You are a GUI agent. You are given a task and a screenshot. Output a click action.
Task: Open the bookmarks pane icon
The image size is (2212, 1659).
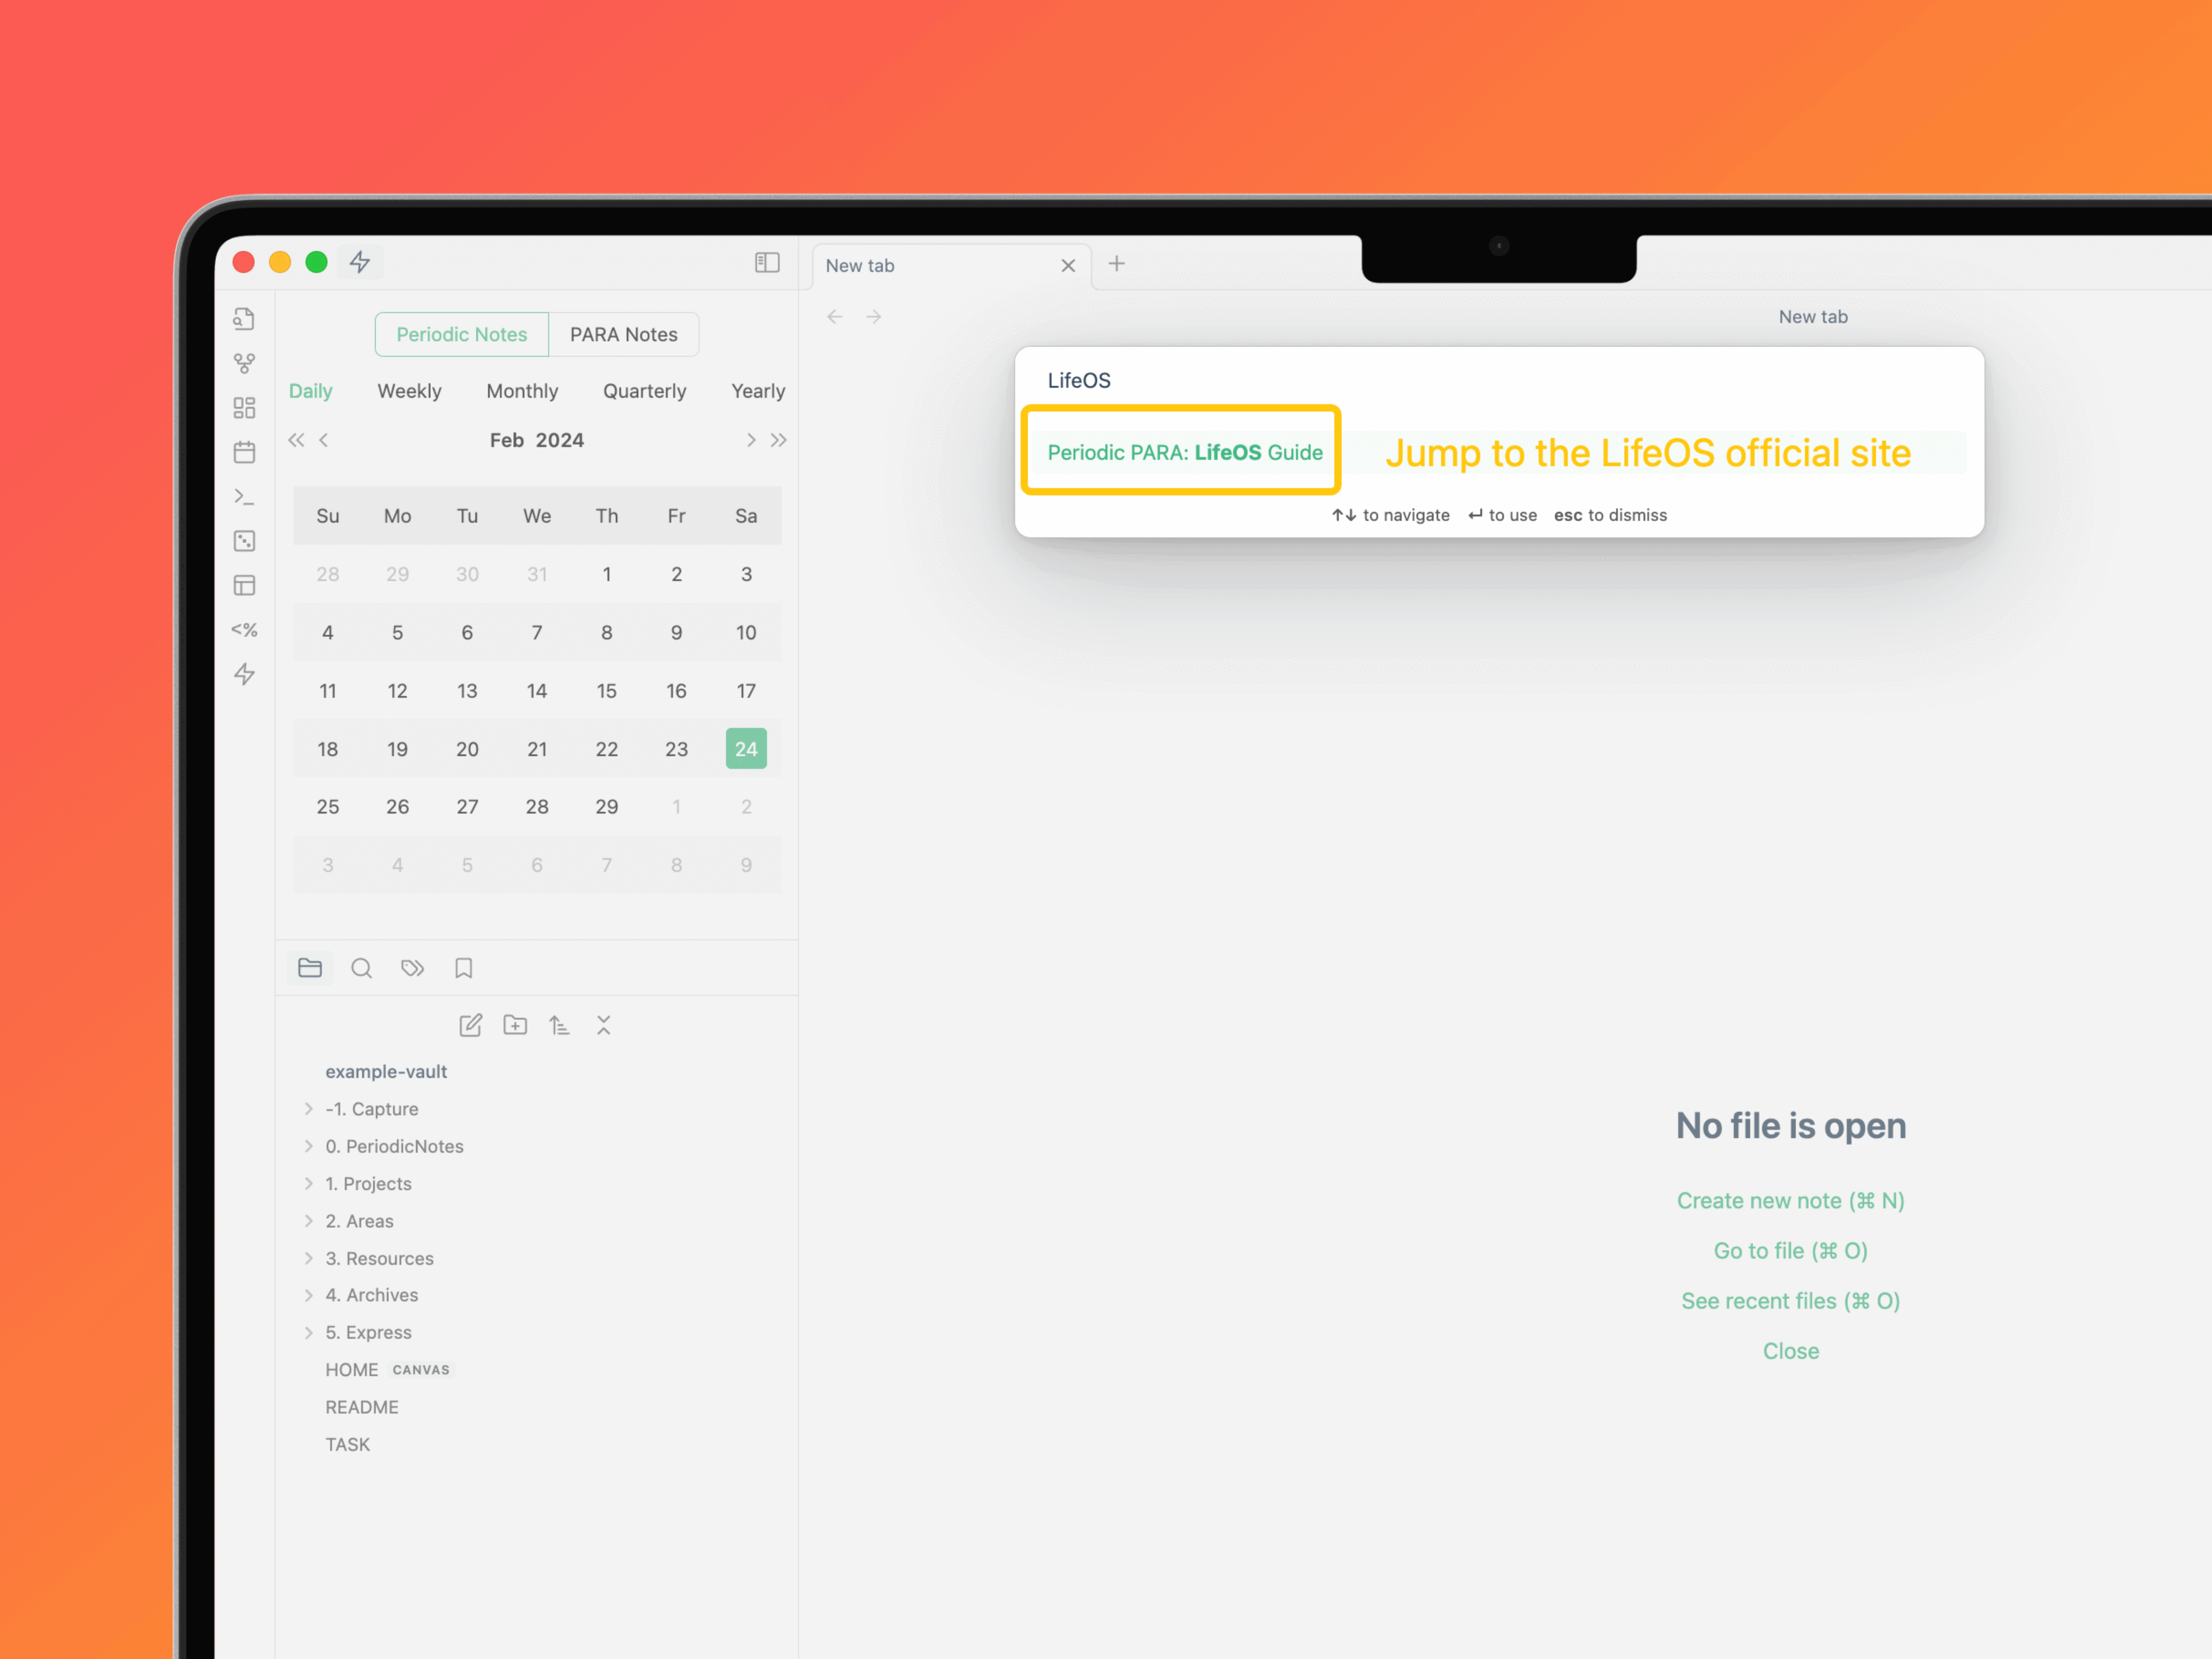coord(463,968)
